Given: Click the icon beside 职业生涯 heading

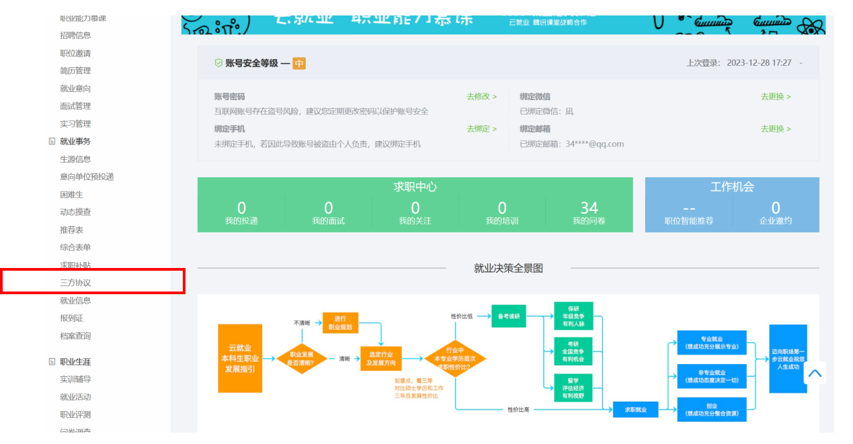Looking at the screenshot, I should [x=52, y=362].
